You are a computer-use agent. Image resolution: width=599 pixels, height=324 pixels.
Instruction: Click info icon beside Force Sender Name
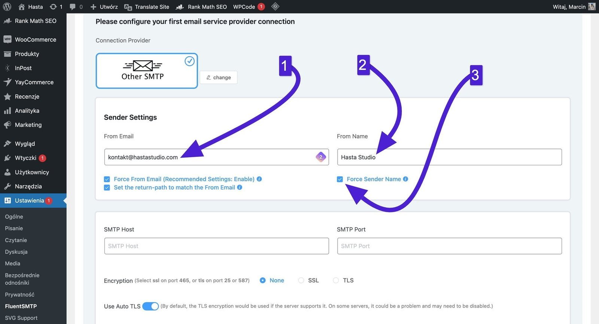[405, 179]
